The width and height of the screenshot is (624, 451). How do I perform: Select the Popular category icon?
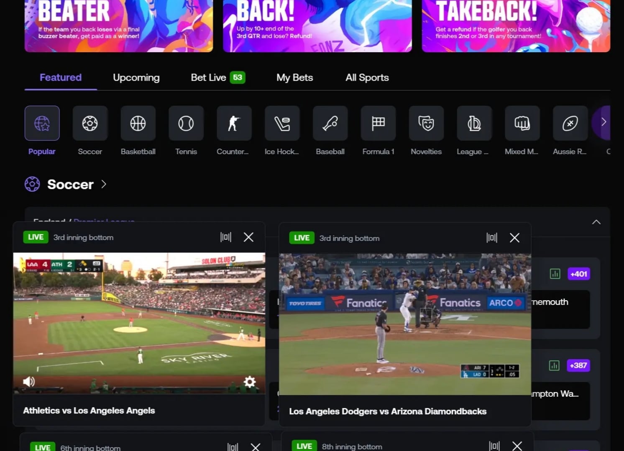coord(42,123)
